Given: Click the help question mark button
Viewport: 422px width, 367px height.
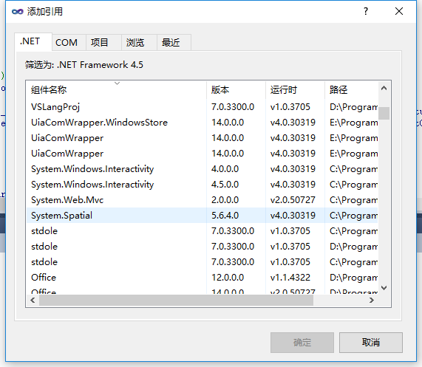Looking at the screenshot, I should [366, 11].
